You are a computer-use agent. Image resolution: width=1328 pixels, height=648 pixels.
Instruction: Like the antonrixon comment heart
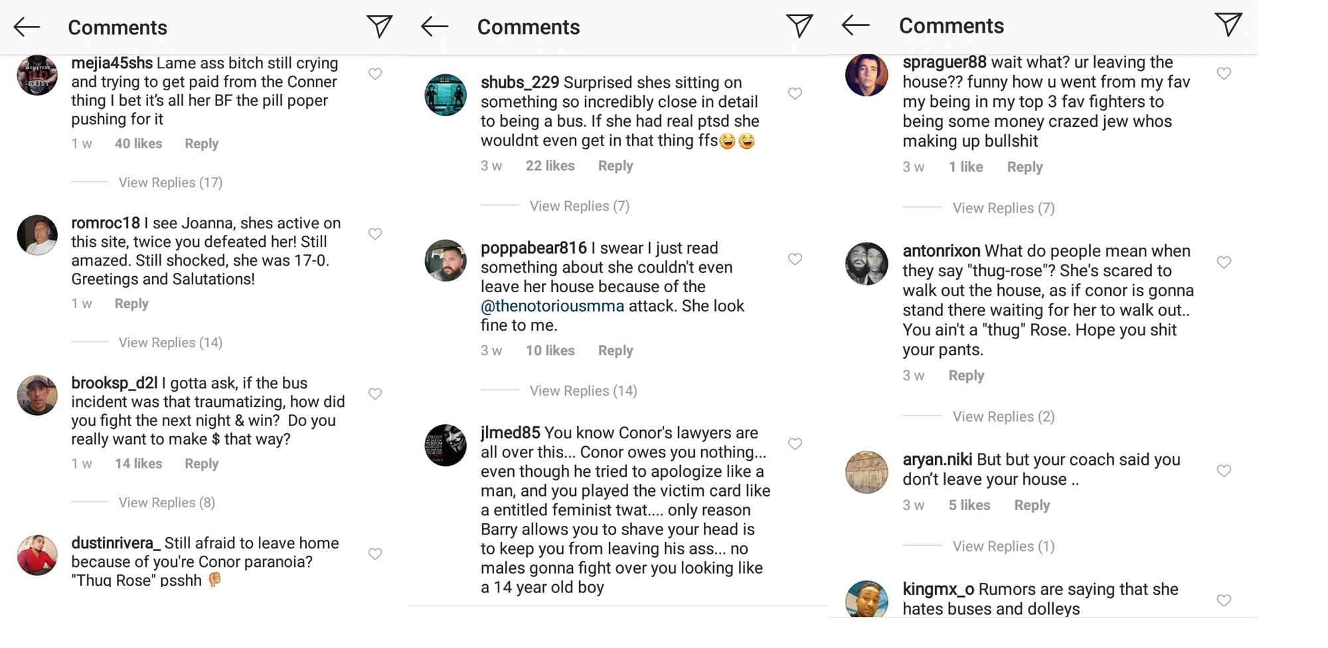tap(1224, 262)
